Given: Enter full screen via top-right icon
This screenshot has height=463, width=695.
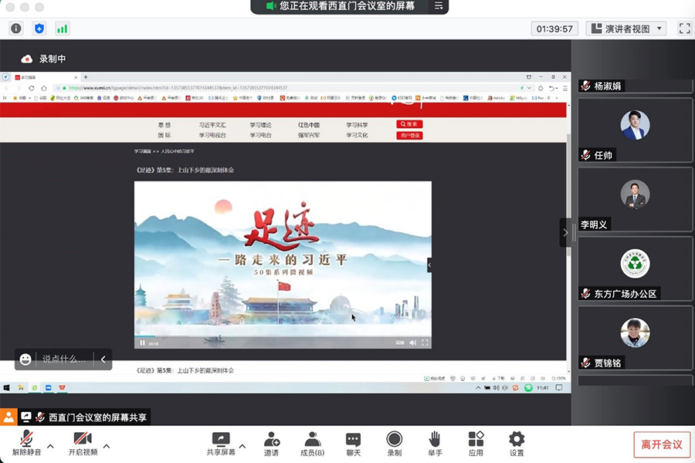Looking at the screenshot, I should coord(684,29).
